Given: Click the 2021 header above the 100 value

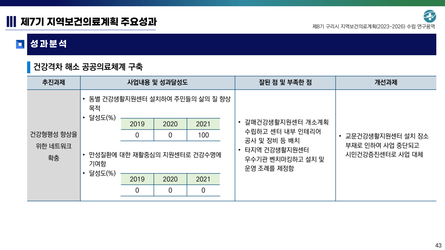Looking at the screenshot, I should pyautogui.click(x=203, y=124).
